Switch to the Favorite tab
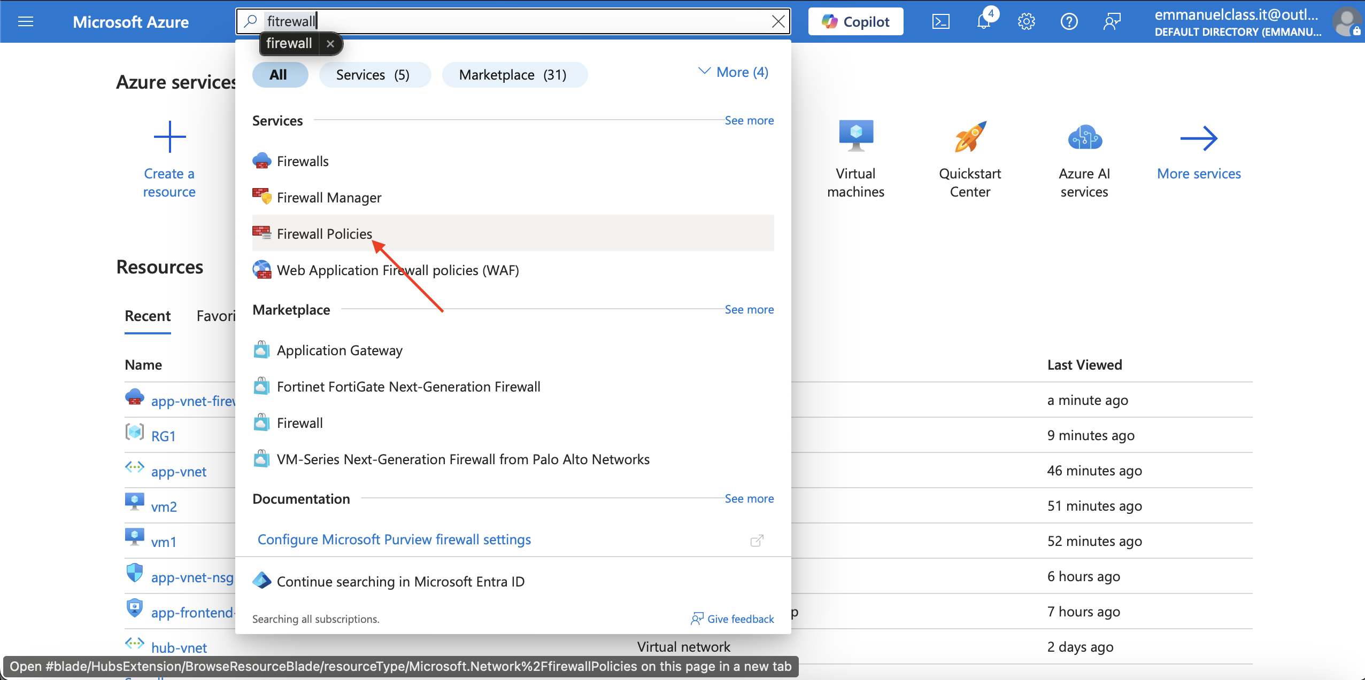1365x680 pixels. click(216, 316)
